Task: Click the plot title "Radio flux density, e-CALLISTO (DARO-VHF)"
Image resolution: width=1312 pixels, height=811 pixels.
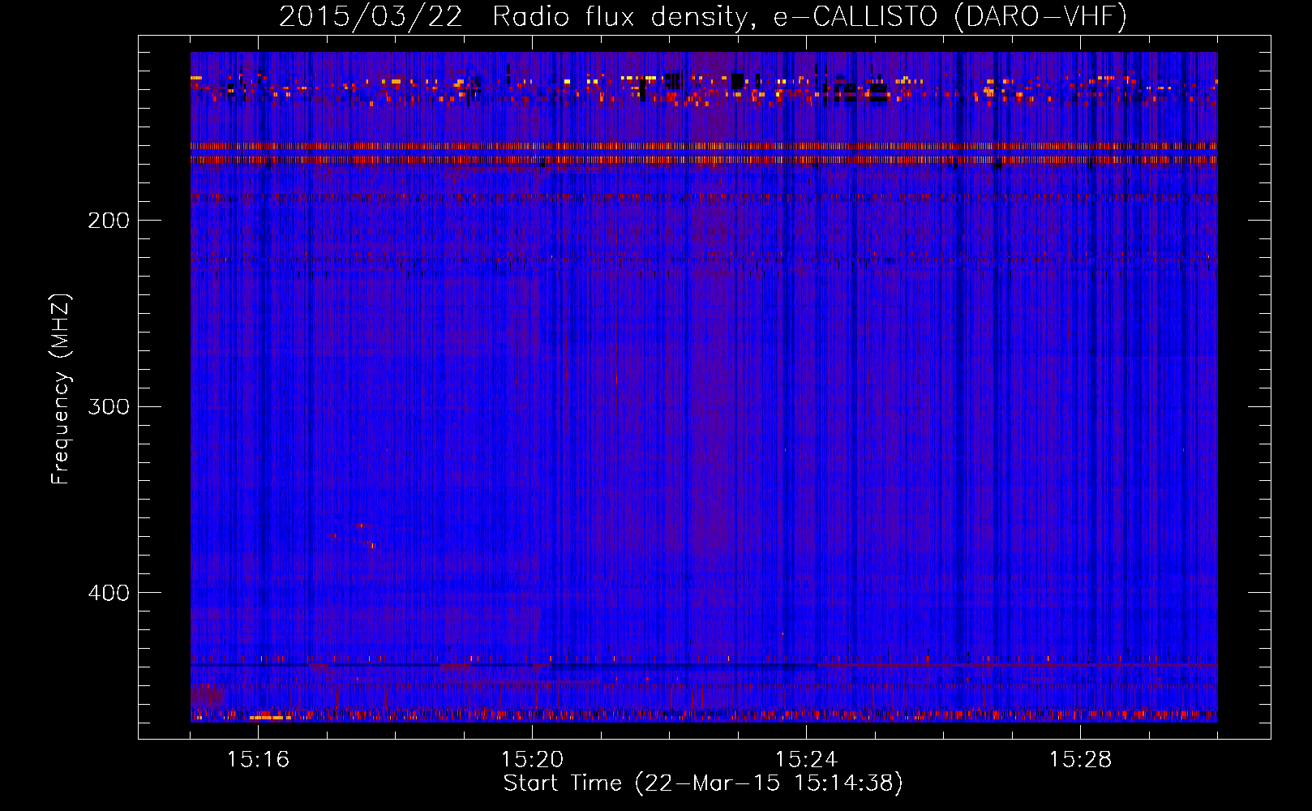Action: click(x=809, y=16)
